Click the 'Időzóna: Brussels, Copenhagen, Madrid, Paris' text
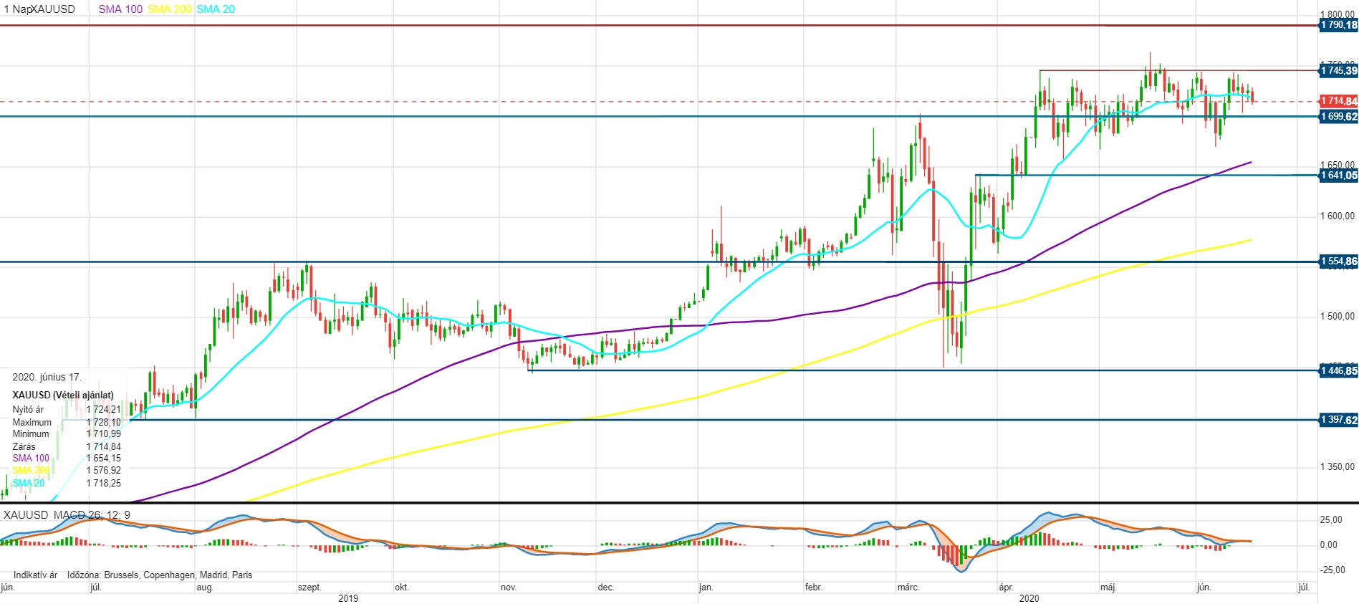The width and height of the screenshot is (1359, 604). [x=160, y=575]
